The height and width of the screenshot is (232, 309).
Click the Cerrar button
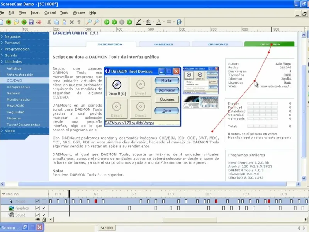point(167,111)
